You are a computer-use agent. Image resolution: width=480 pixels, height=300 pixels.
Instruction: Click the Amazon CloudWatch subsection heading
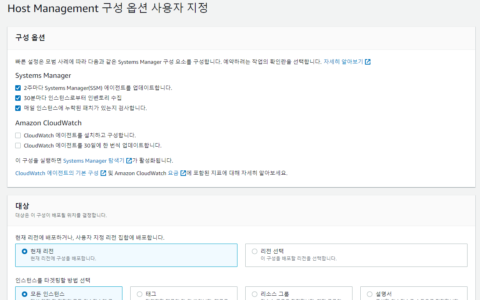click(x=48, y=123)
